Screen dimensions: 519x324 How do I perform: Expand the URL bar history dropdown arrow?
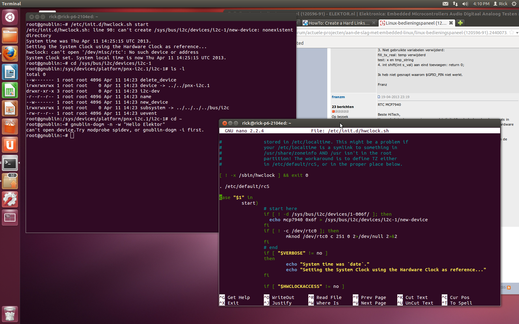pyautogui.click(x=517, y=33)
